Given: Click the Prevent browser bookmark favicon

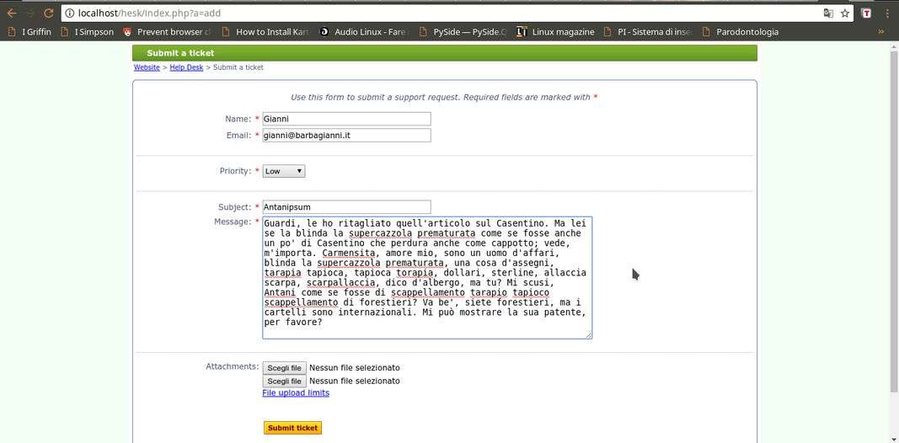Looking at the screenshot, I should point(127,32).
